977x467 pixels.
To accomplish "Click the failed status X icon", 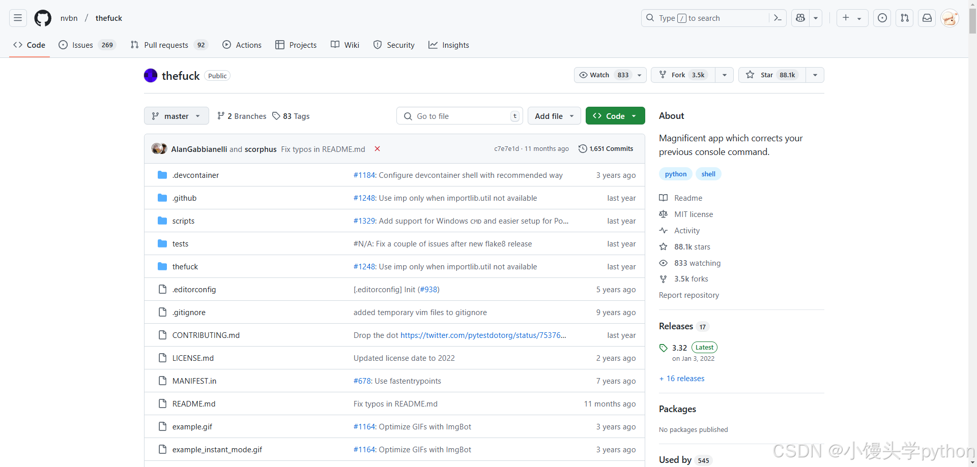I will pos(378,149).
